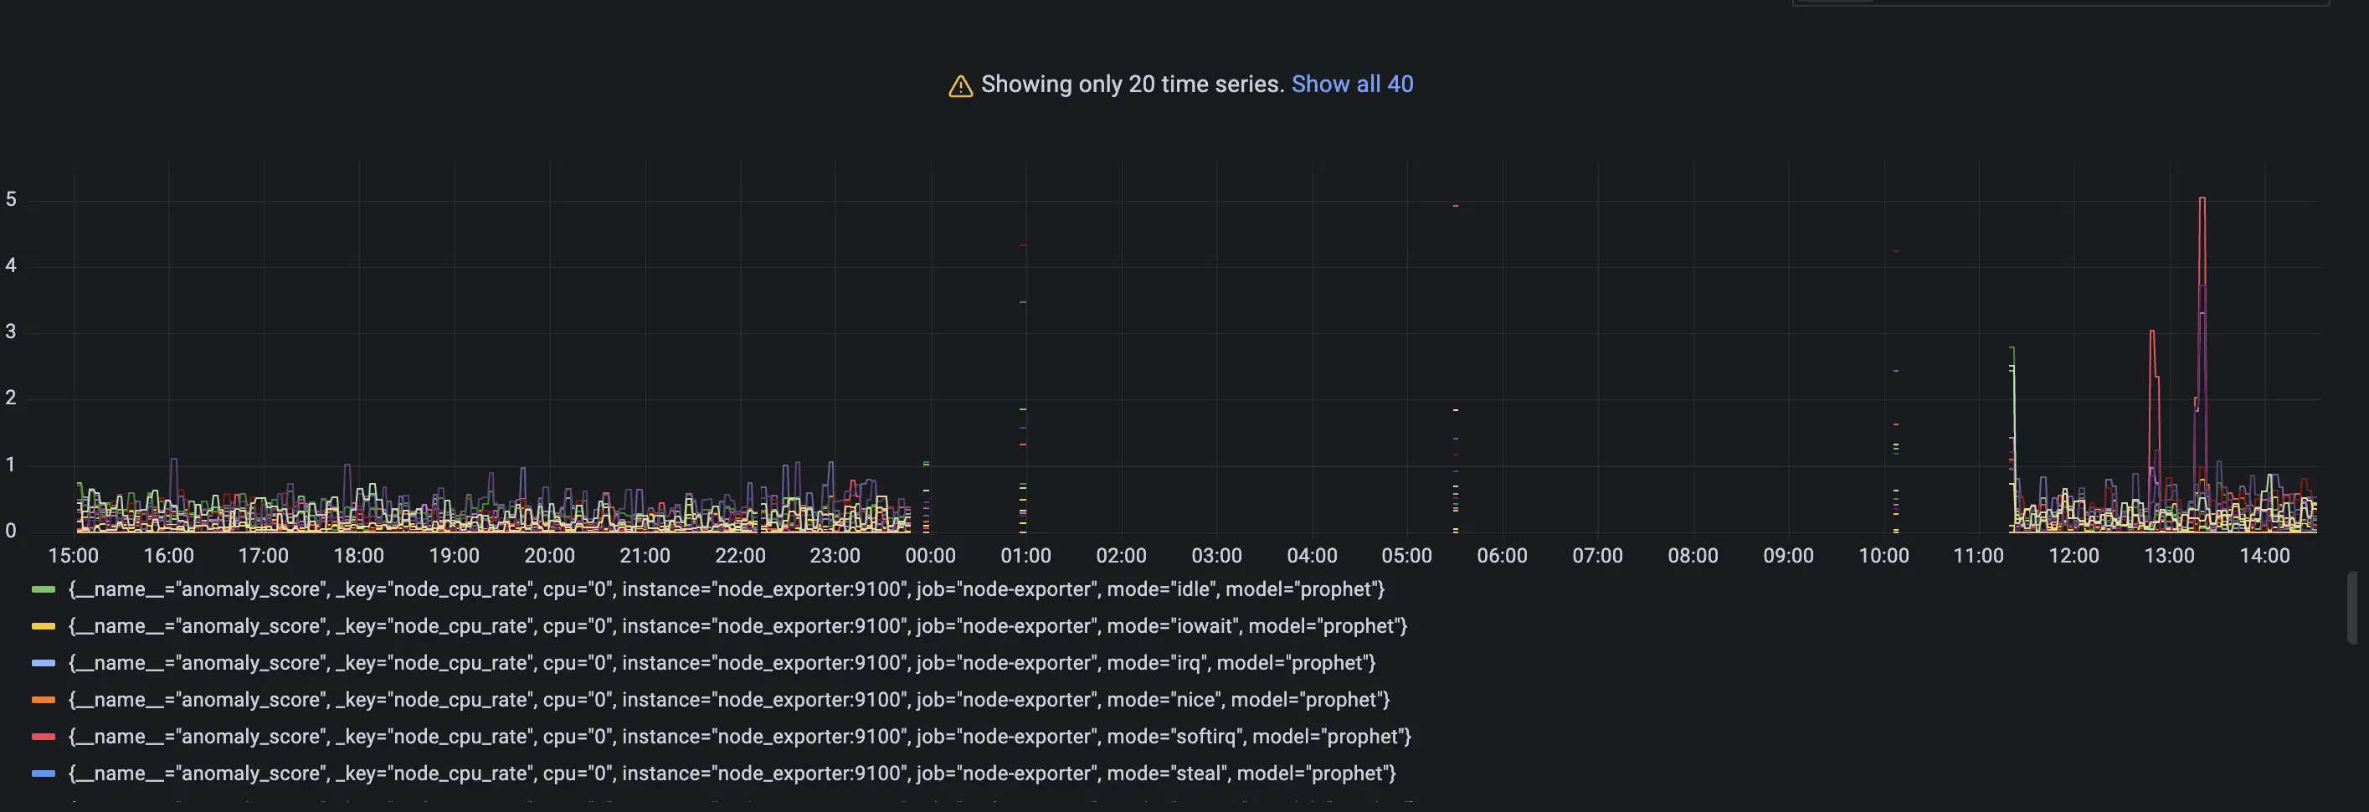Click the green spike just after 11:00
Image resolution: width=2369 pixels, height=812 pixels.
pyautogui.click(x=2012, y=349)
